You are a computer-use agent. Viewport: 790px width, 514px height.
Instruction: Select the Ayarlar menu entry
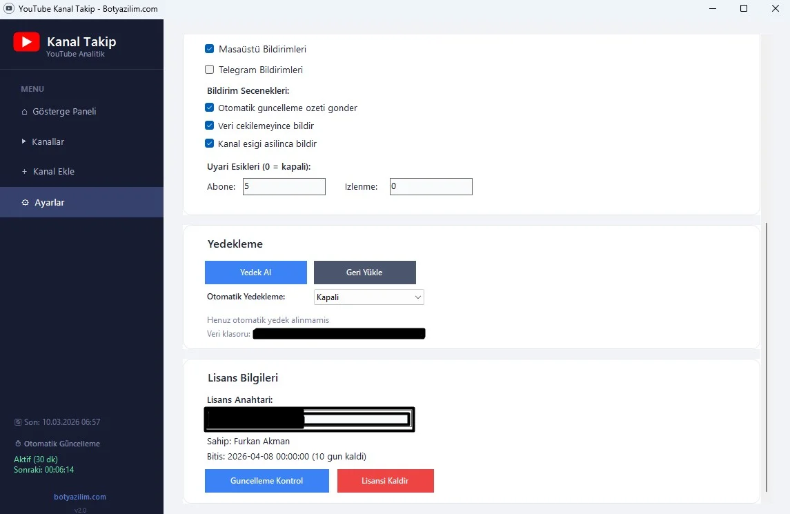pos(81,202)
